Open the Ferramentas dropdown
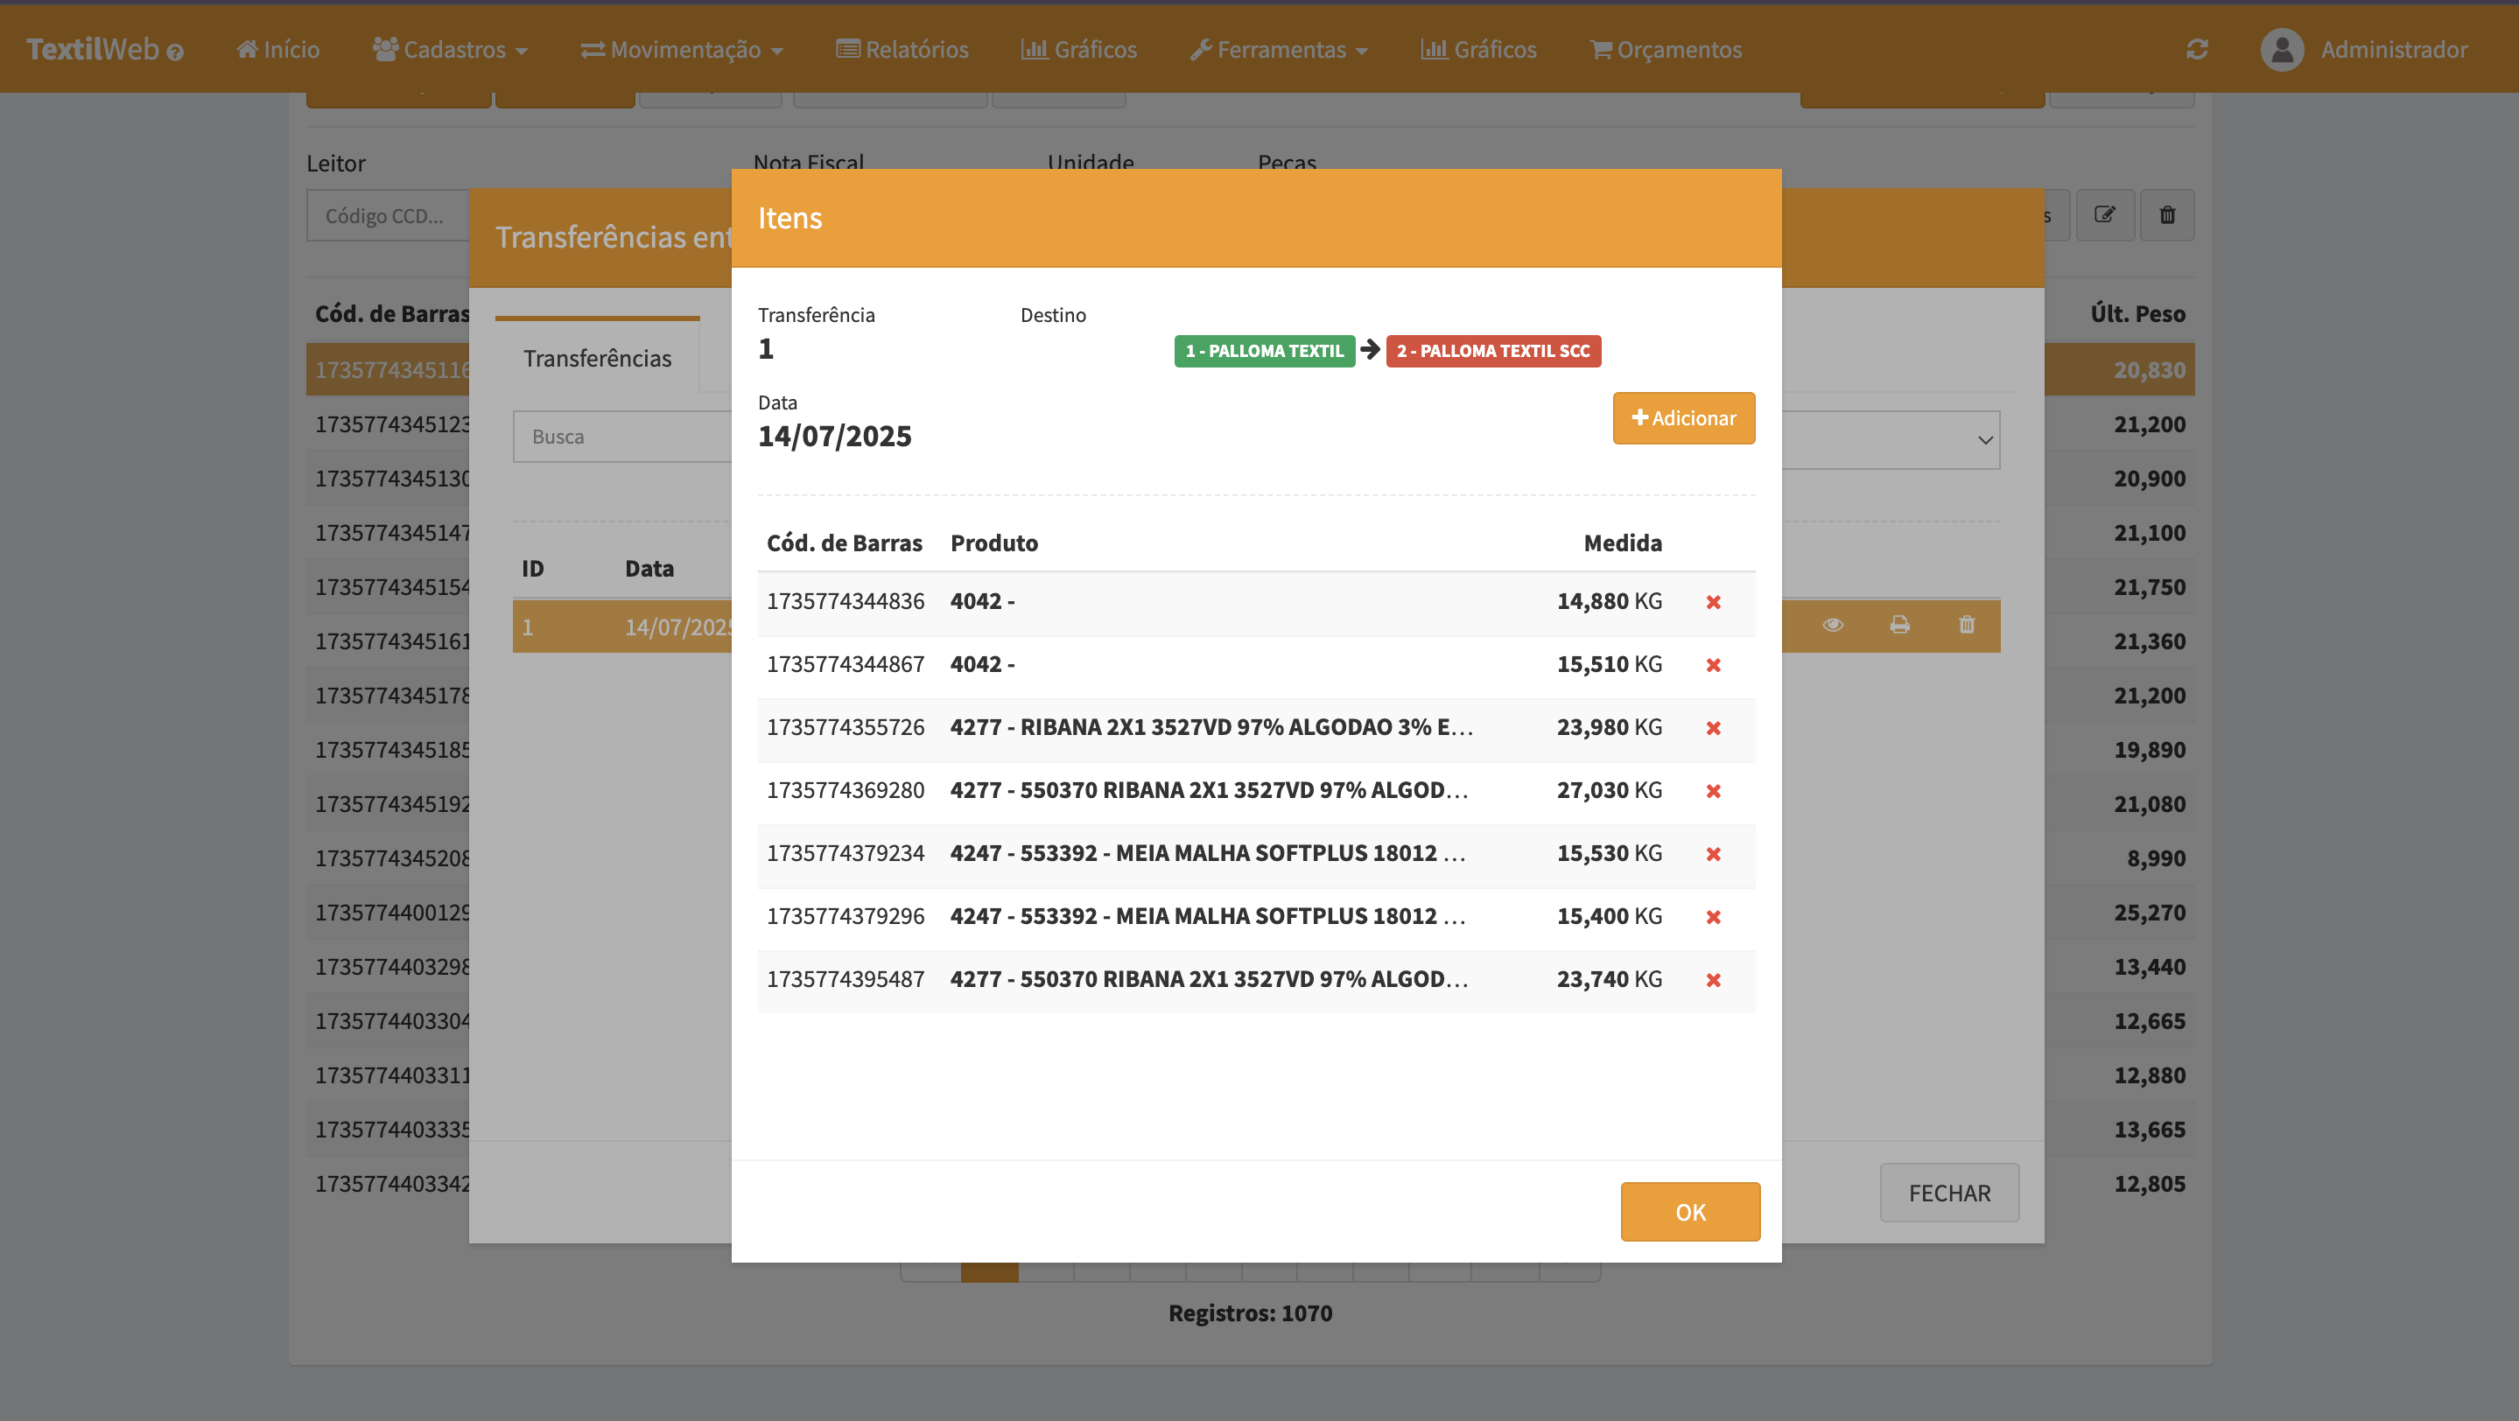This screenshot has width=2519, height=1421. (x=1278, y=49)
